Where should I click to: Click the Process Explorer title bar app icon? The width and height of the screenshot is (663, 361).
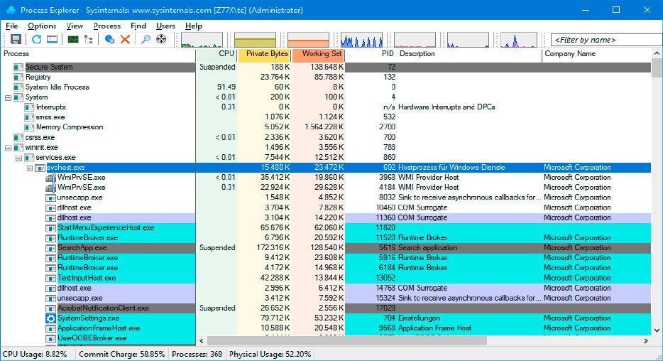[11, 10]
